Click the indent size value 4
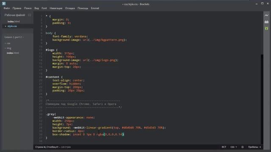The image size is (271, 152). tap(260, 147)
